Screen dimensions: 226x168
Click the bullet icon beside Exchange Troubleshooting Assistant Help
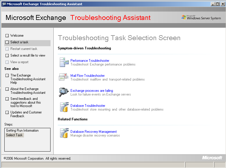[7, 75]
